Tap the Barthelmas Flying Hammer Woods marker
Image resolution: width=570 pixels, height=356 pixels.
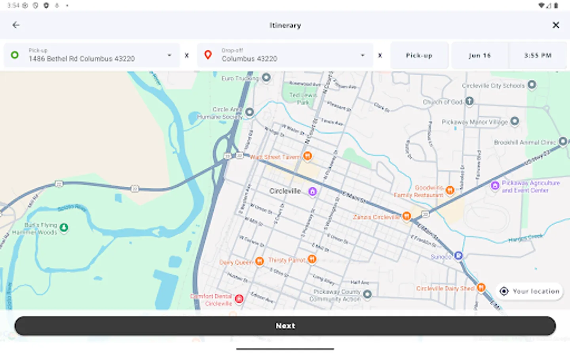[64, 227]
